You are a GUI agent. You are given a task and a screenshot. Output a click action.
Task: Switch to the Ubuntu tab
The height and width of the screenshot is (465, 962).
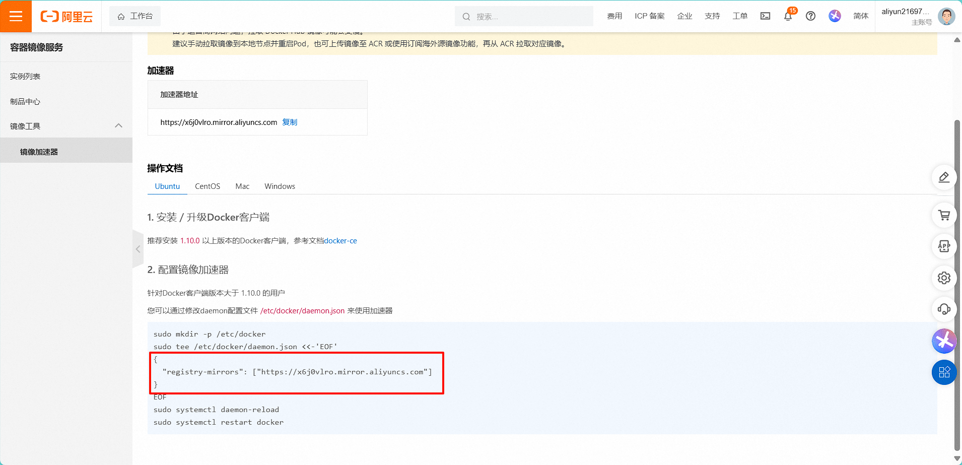(x=167, y=186)
